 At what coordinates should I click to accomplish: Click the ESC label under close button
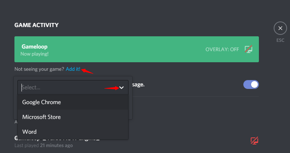pos(280,40)
